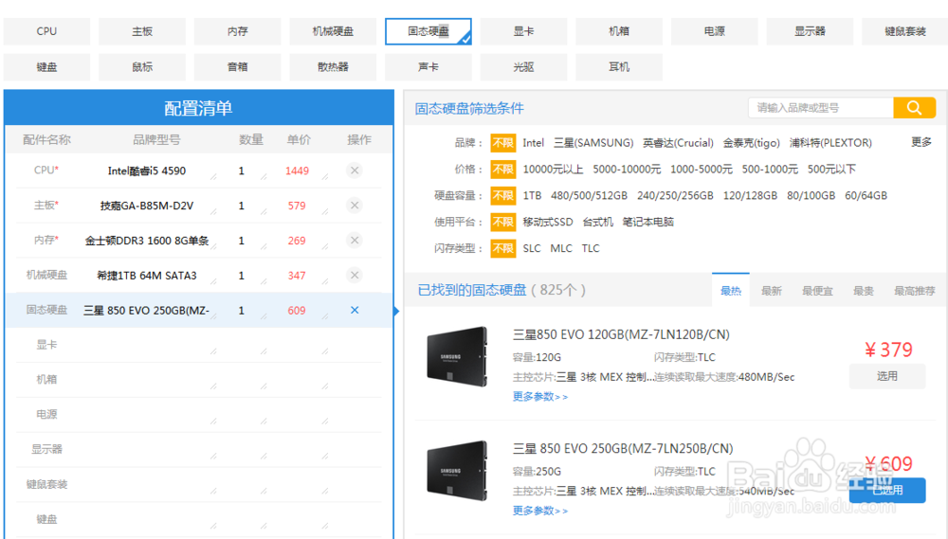Viewport: 948px width, 539px height.
Task: Open the 显示器 category tab
Action: click(811, 31)
